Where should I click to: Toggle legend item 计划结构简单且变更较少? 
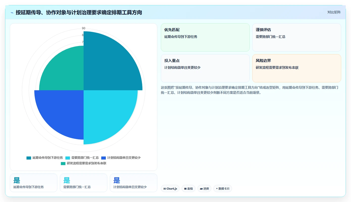click(x=121, y=158)
